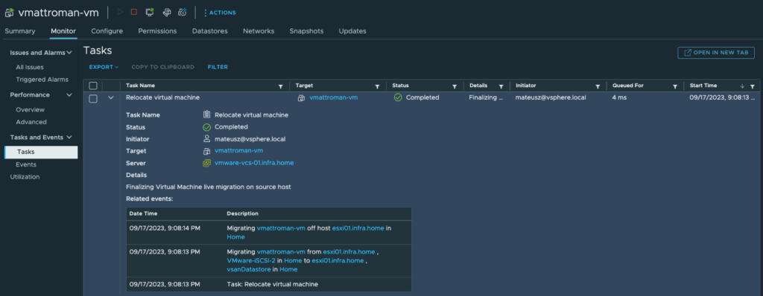
Task: Click the virtual machine icon beside the vmattroman-vm title
Action: click(x=9, y=13)
